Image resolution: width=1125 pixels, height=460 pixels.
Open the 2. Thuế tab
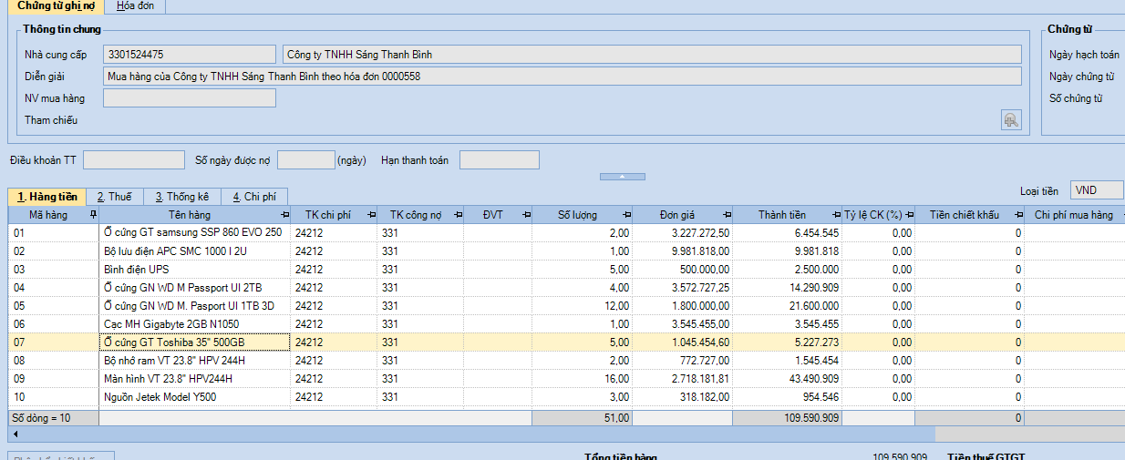(115, 196)
